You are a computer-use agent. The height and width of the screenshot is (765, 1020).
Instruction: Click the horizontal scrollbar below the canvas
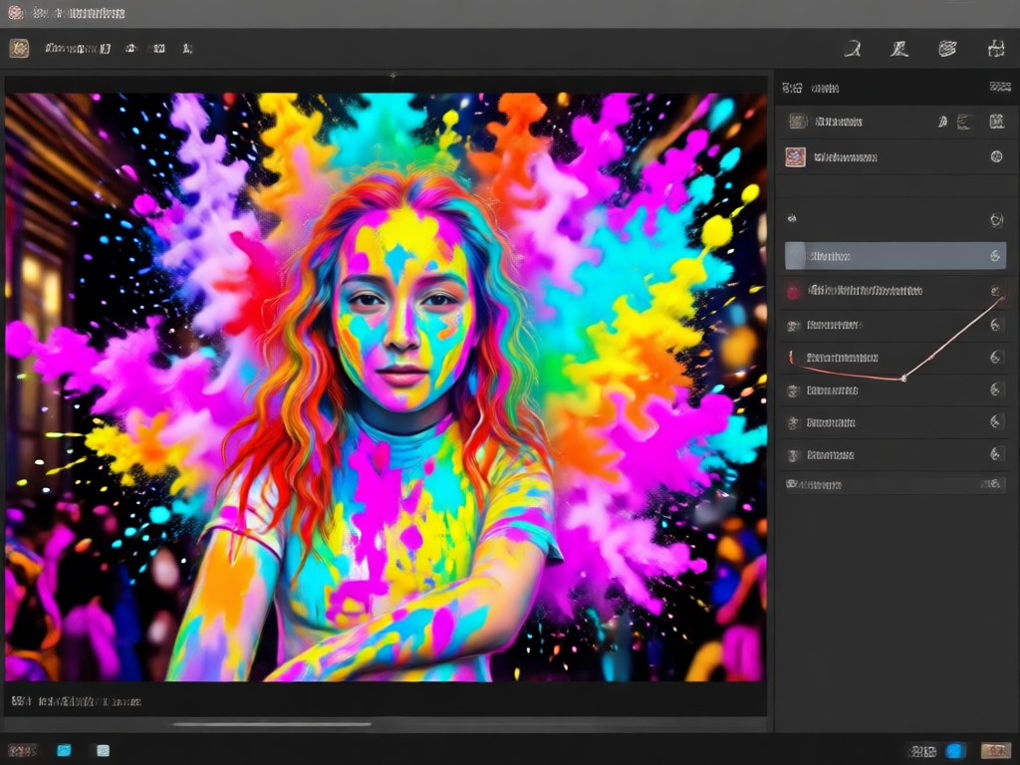[272, 723]
